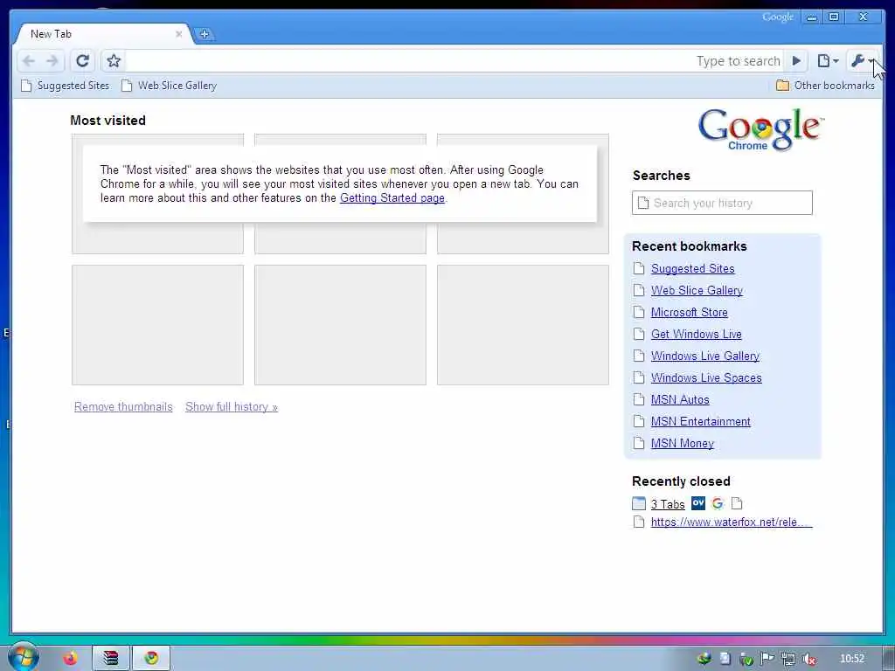Click the blank page favicon after Google icon
895x671 pixels.
click(x=737, y=503)
